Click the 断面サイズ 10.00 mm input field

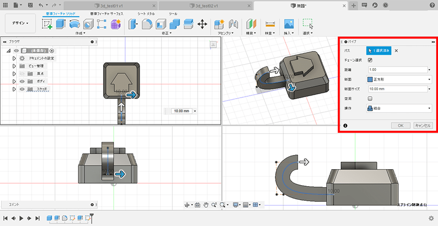(x=397, y=89)
